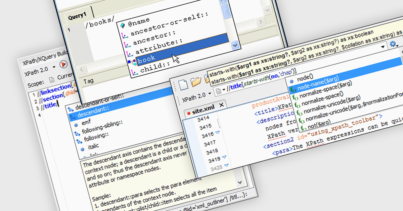
Task: Click the document icon next to Scope
Action: (52, 79)
